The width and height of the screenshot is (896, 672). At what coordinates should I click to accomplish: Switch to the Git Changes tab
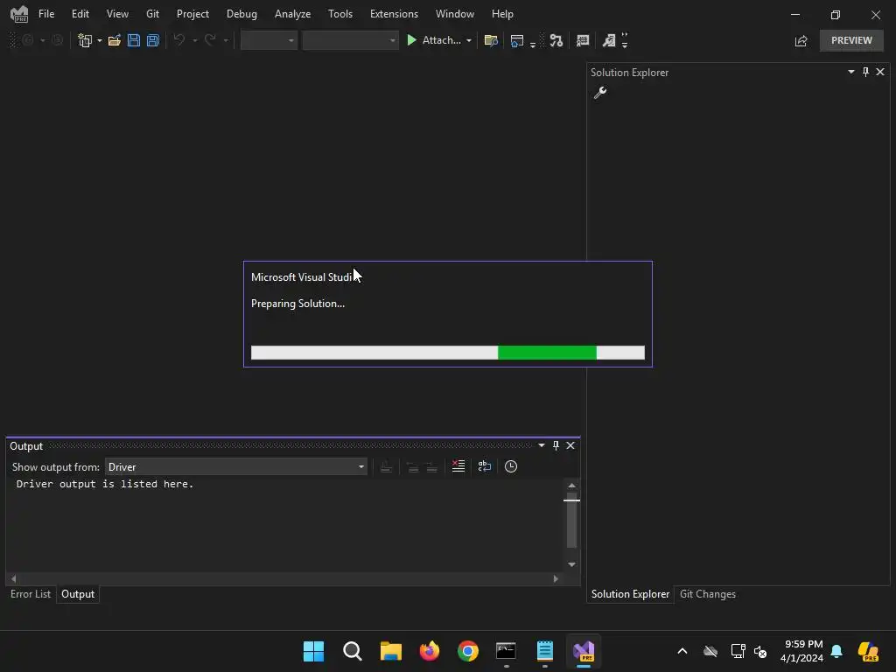(707, 594)
